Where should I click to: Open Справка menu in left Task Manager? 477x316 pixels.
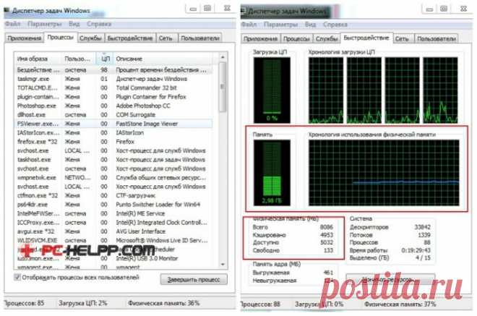pos(99,24)
